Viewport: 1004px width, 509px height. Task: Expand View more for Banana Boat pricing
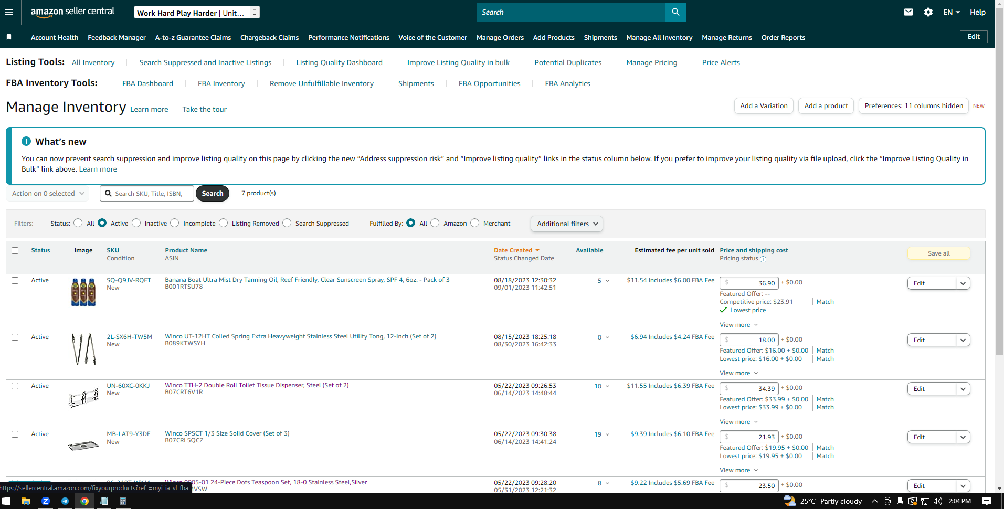(738, 325)
